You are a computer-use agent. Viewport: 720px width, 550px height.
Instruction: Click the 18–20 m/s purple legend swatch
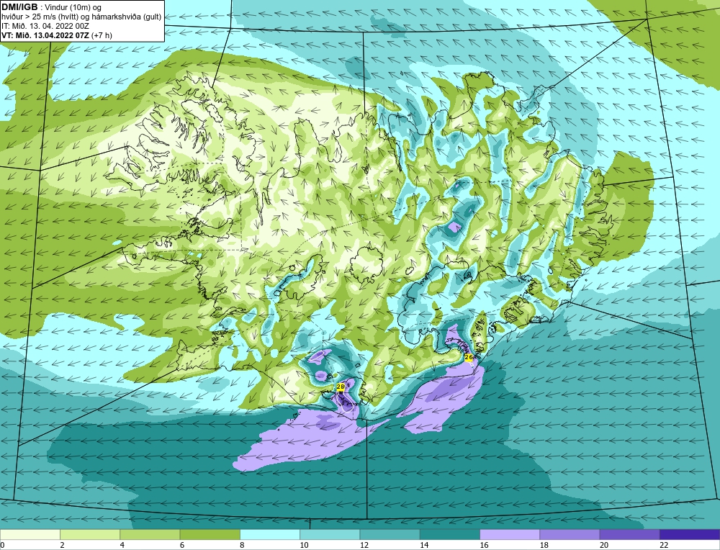(x=570, y=534)
